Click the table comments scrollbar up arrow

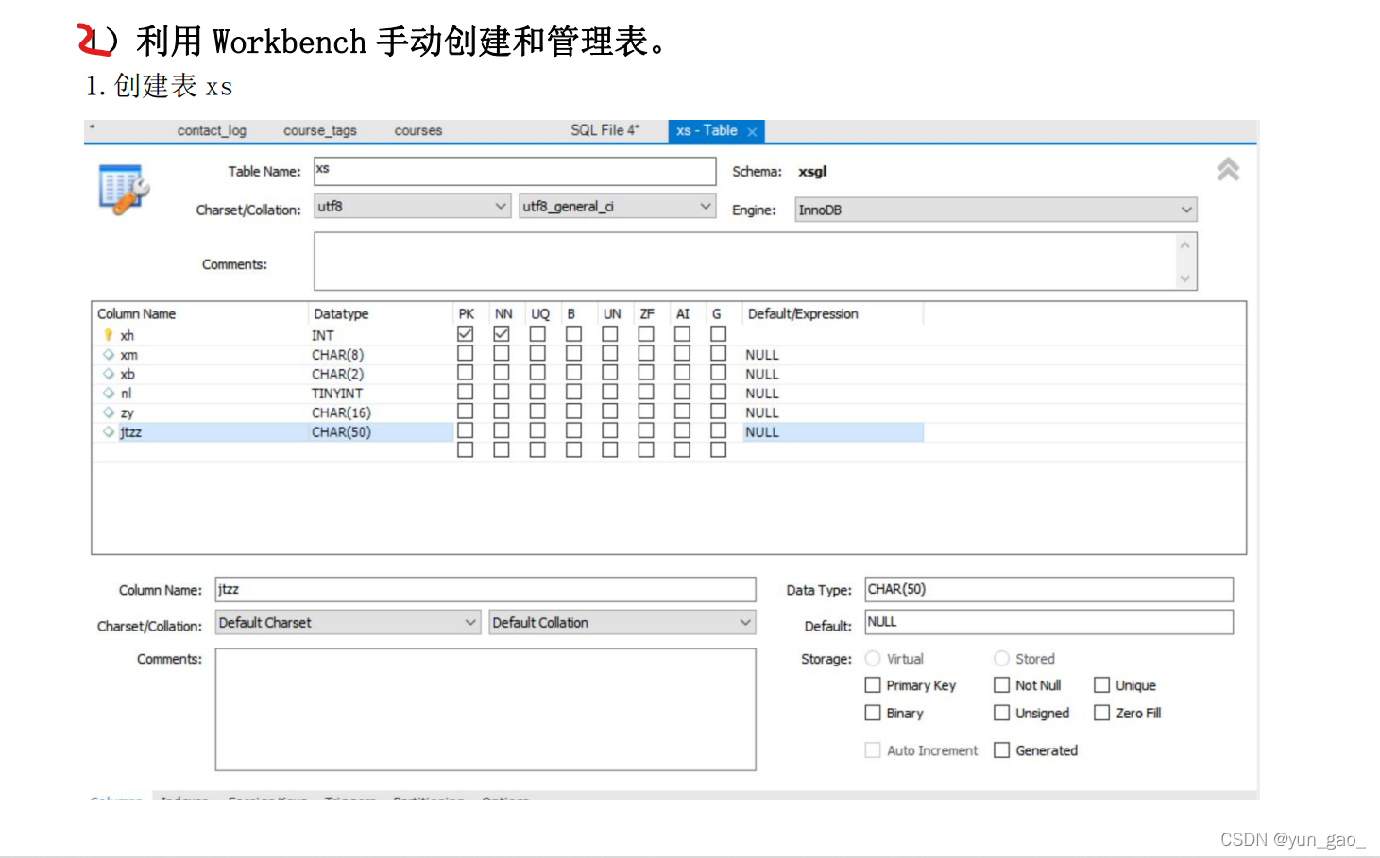point(1185,244)
